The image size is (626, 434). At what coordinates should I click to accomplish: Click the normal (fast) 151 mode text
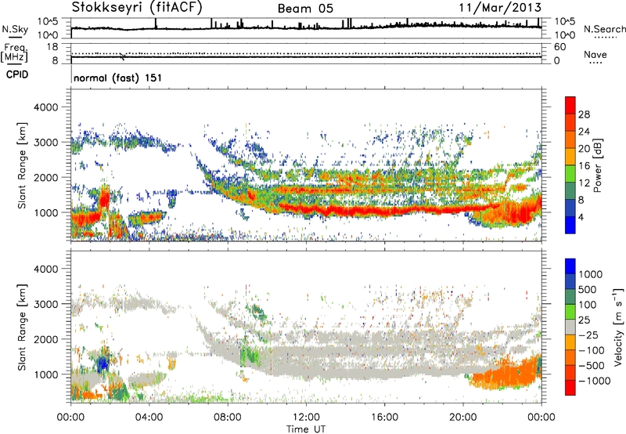coord(118,78)
